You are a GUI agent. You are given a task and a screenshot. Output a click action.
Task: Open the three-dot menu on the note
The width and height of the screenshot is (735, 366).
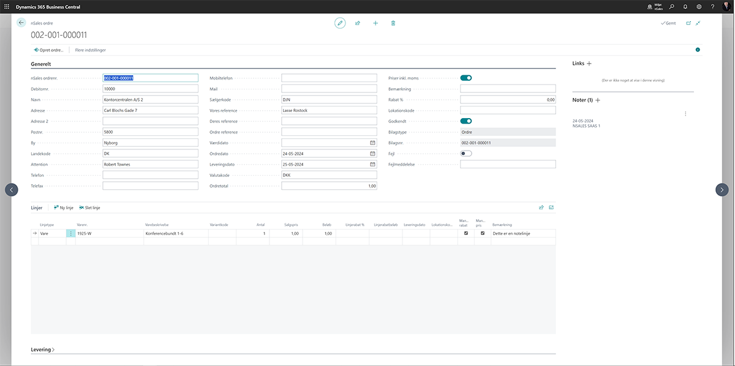click(685, 114)
